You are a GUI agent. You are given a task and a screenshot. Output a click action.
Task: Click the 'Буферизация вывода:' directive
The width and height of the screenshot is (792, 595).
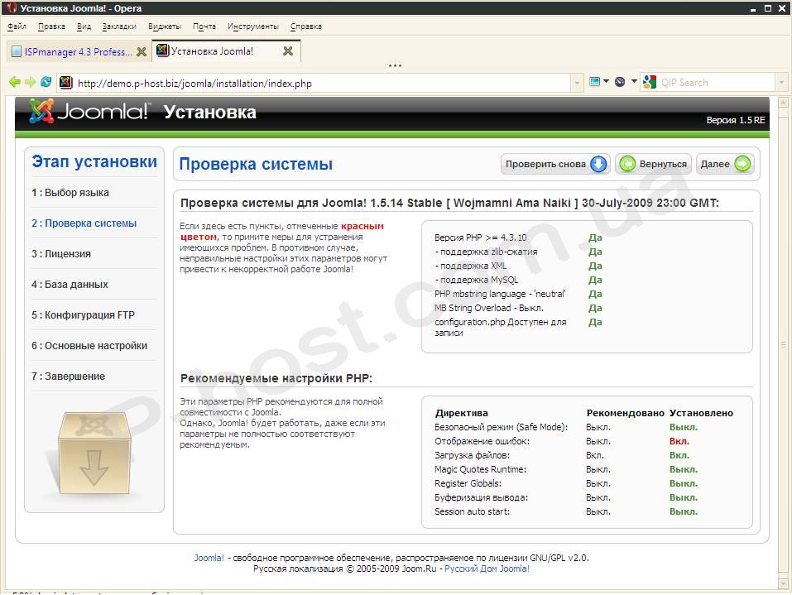(x=482, y=497)
